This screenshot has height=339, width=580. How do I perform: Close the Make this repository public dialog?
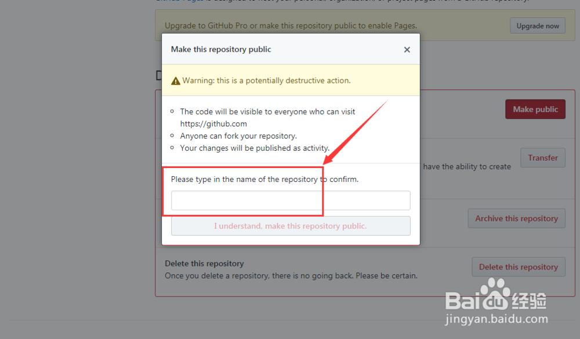(x=407, y=49)
